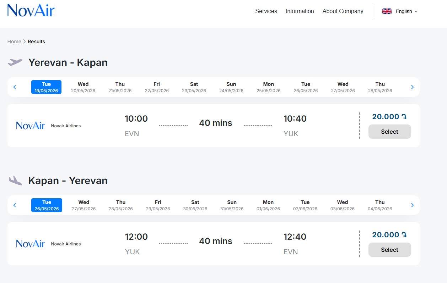This screenshot has width=447, height=283.
Task: Go to previous dates in Yerevan - Kapan row
Action: 15,87
